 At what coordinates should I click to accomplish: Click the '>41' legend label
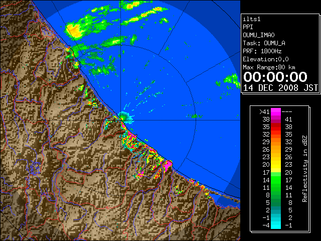[x=264, y=112]
